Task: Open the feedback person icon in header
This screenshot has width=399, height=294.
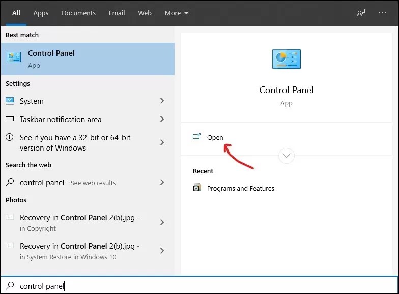Action: pyautogui.click(x=360, y=13)
